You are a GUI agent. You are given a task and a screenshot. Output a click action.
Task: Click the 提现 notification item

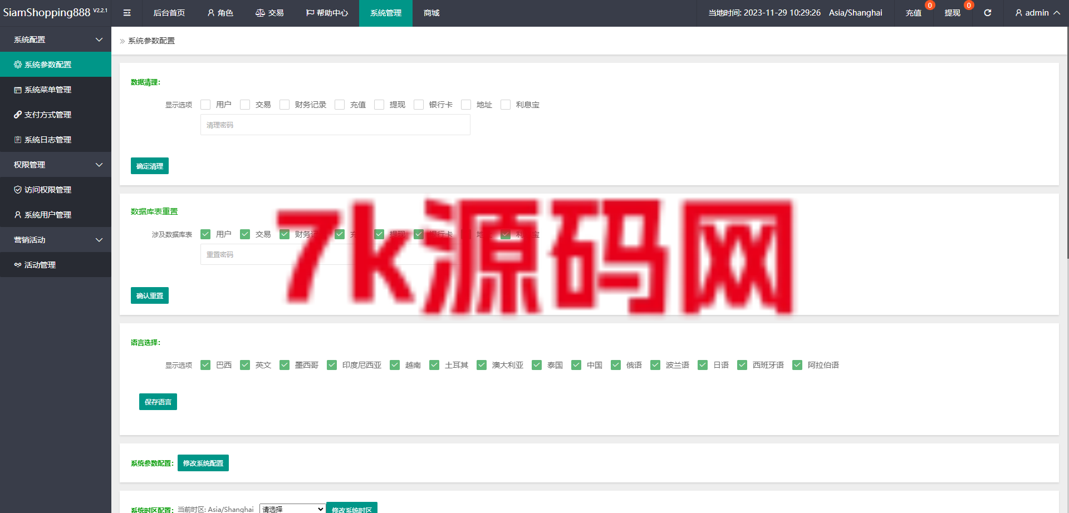[x=953, y=13]
